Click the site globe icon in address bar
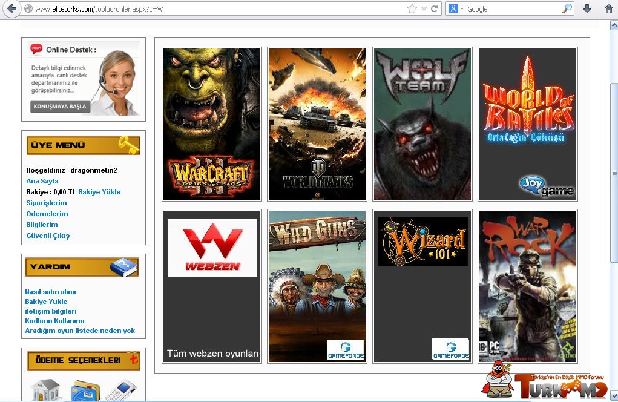The image size is (618, 402). [x=28, y=8]
